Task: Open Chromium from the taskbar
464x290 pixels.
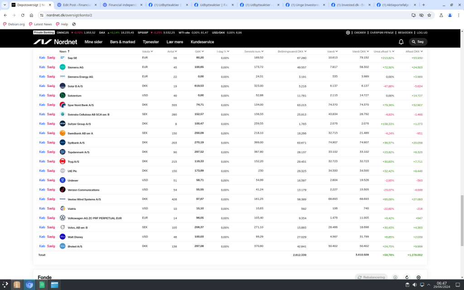Action: [29, 285]
